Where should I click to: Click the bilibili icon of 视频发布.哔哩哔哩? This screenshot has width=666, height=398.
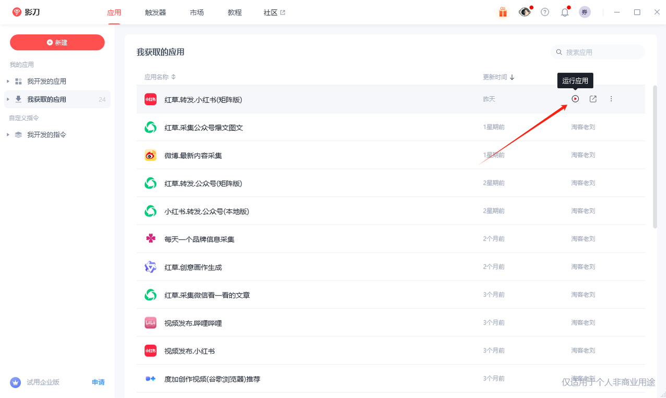click(150, 323)
